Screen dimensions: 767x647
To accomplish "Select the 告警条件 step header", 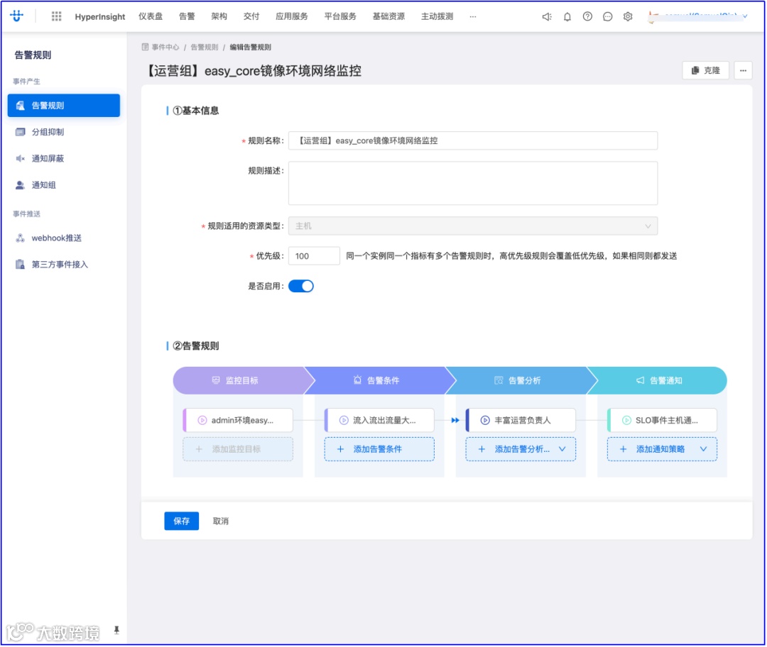I will tap(380, 381).
